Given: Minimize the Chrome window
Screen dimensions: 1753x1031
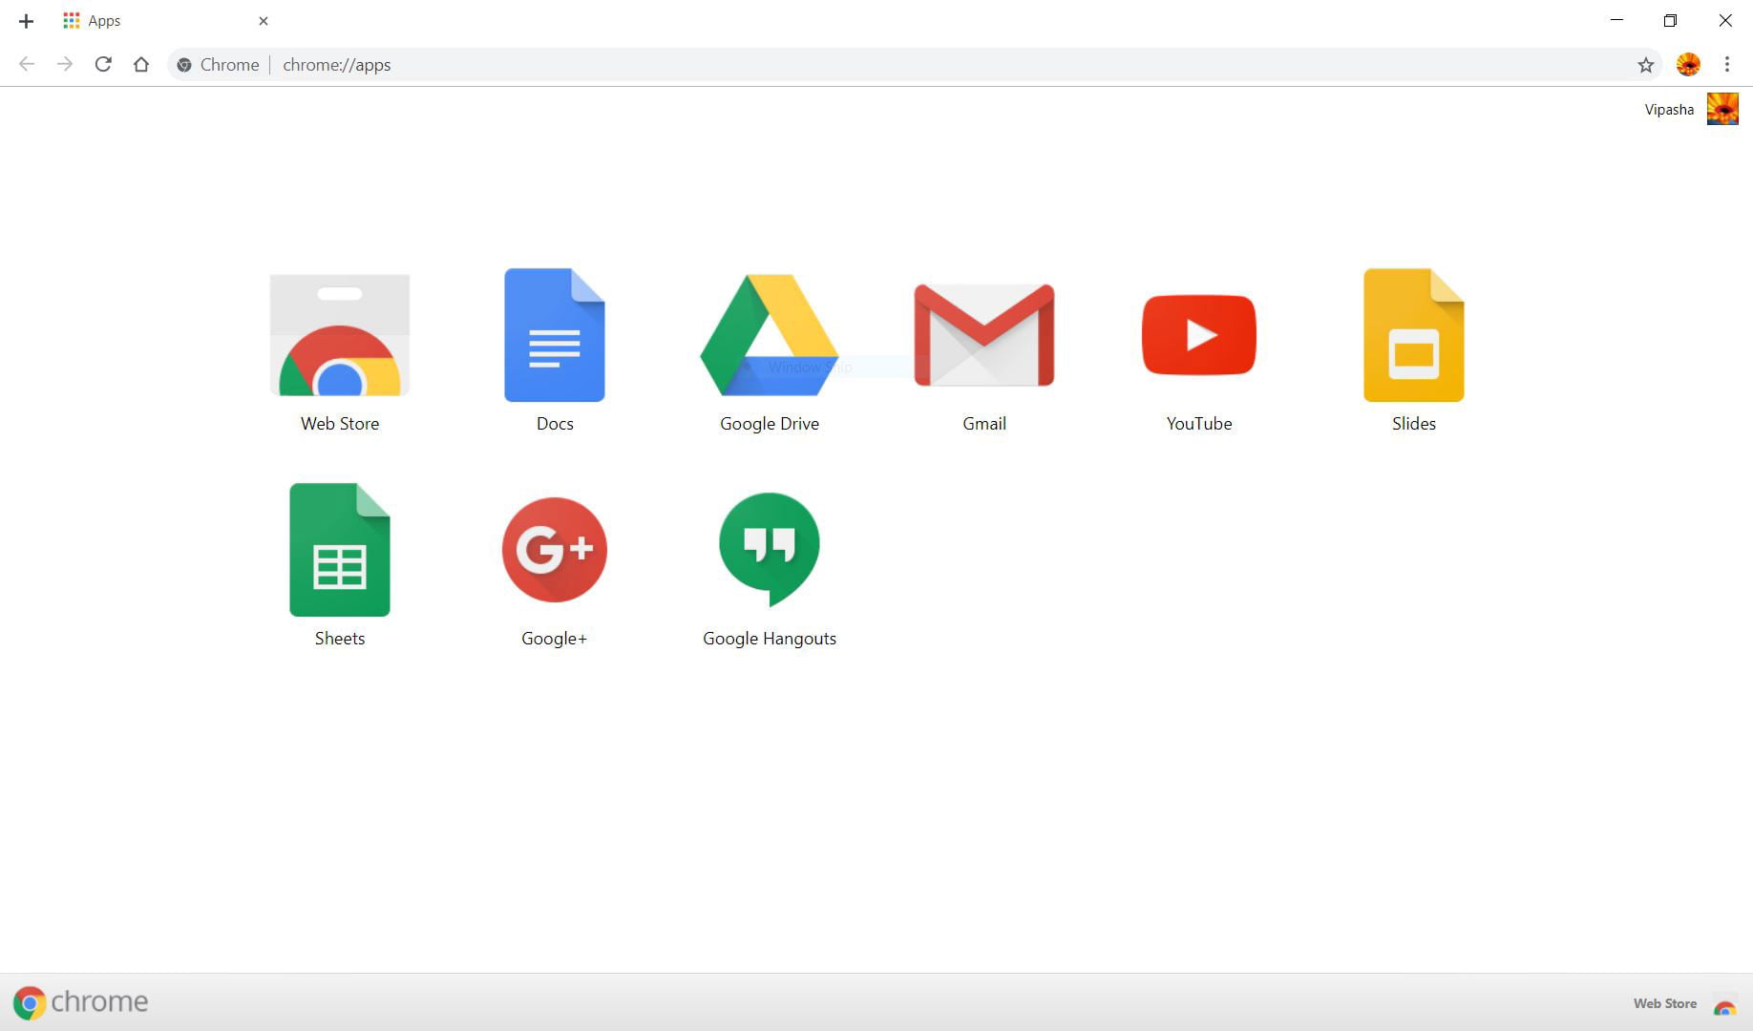Looking at the screenshot, I should click(x=1616, y=20).
